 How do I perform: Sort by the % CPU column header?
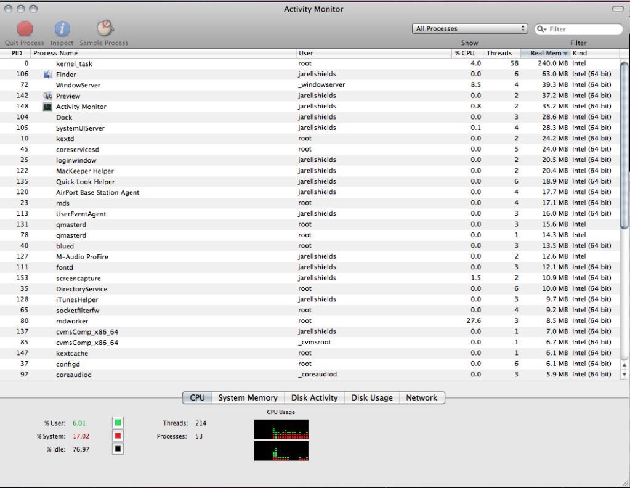[467, 53]
